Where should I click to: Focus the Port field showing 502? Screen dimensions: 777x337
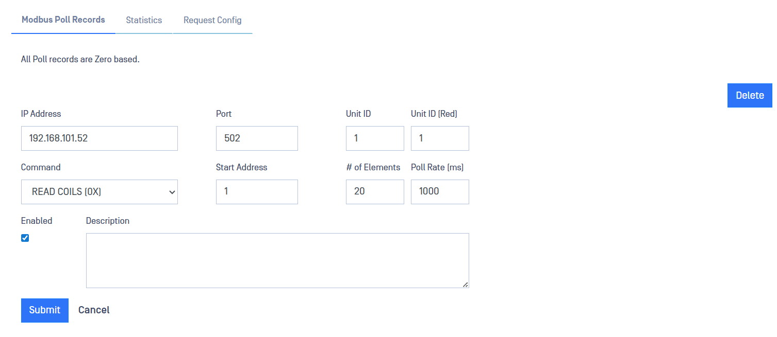tap(257, 138)
